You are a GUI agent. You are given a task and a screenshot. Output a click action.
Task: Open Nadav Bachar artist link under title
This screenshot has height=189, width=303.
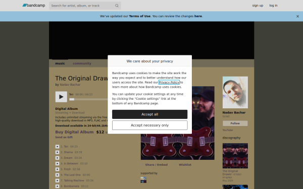[x=70, y=85]
